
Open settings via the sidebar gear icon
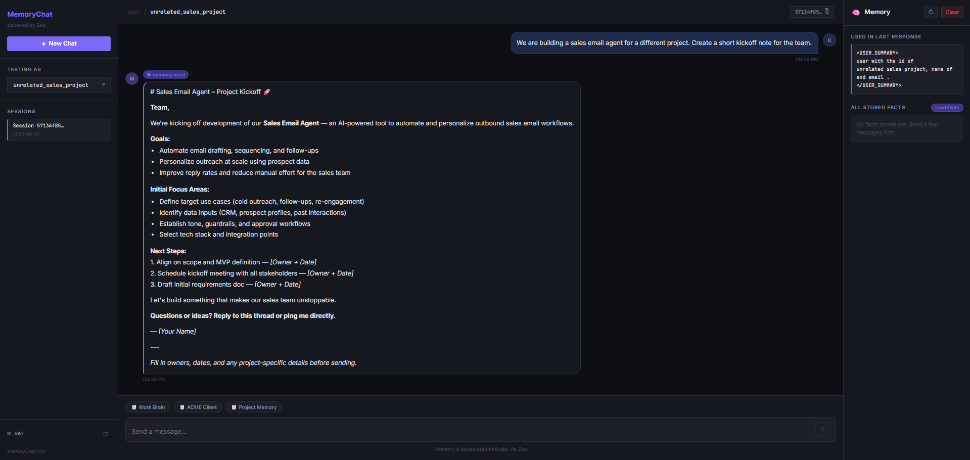[x=106, y=434]
